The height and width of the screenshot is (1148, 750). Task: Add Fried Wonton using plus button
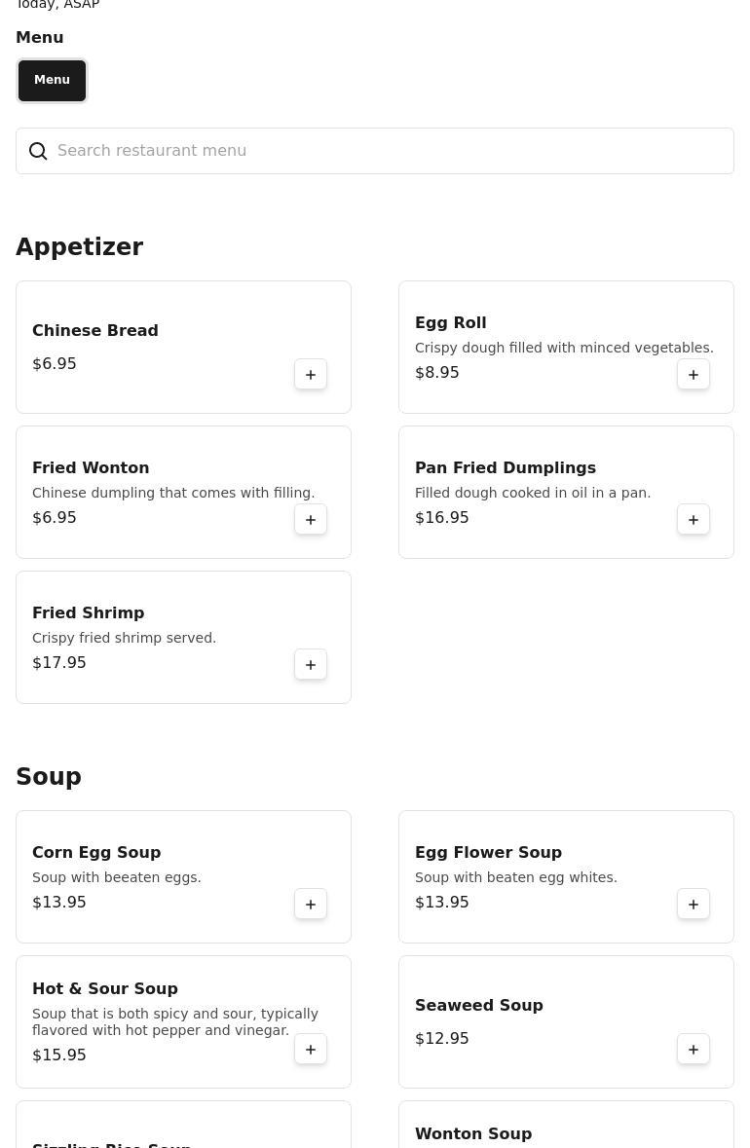tap(311, 520)
